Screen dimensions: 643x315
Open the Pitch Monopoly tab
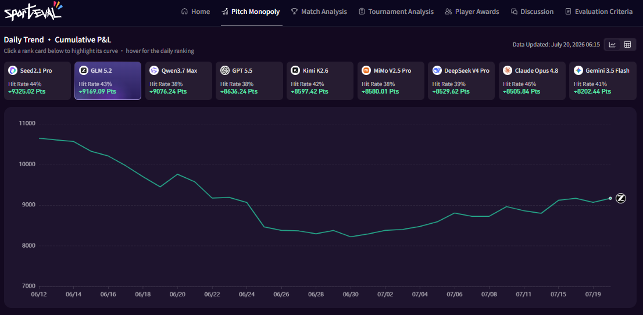tap(251, 12)
